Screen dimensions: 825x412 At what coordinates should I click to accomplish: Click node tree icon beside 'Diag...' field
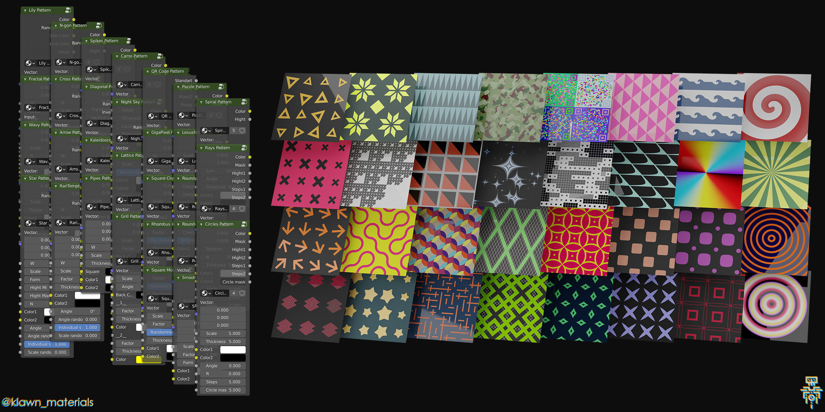coord(91,123)
